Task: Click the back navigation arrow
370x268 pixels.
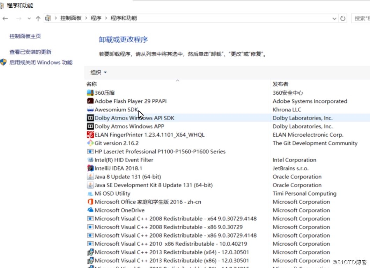Action: [6, 18]
